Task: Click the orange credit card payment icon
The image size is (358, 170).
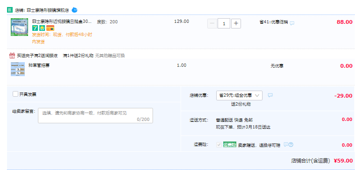Action: tap(50, 28)
